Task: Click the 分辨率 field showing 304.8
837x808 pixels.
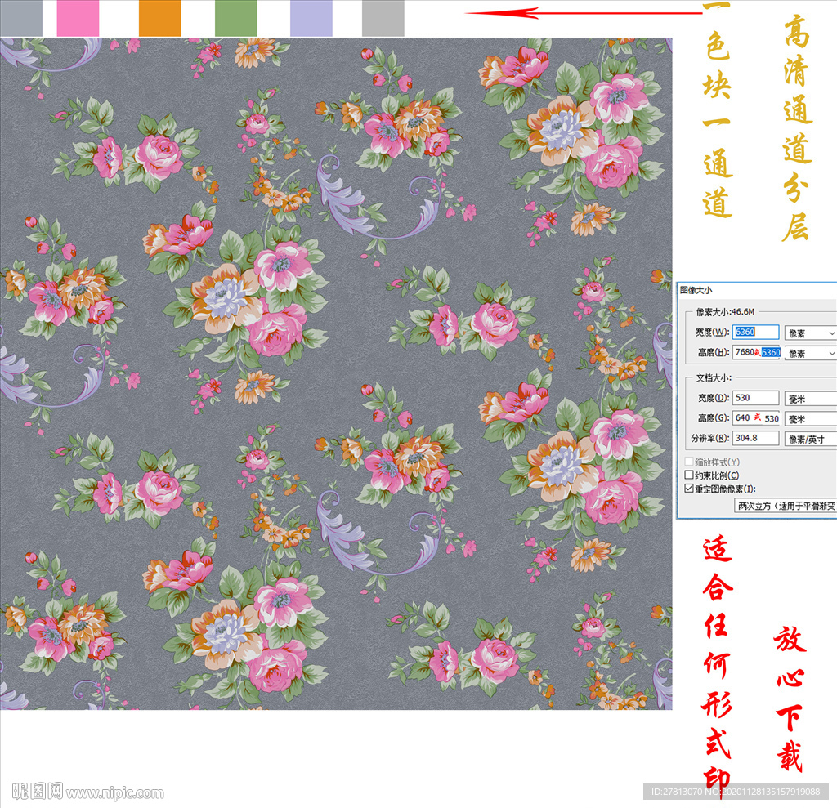Action: click(755, 438)
